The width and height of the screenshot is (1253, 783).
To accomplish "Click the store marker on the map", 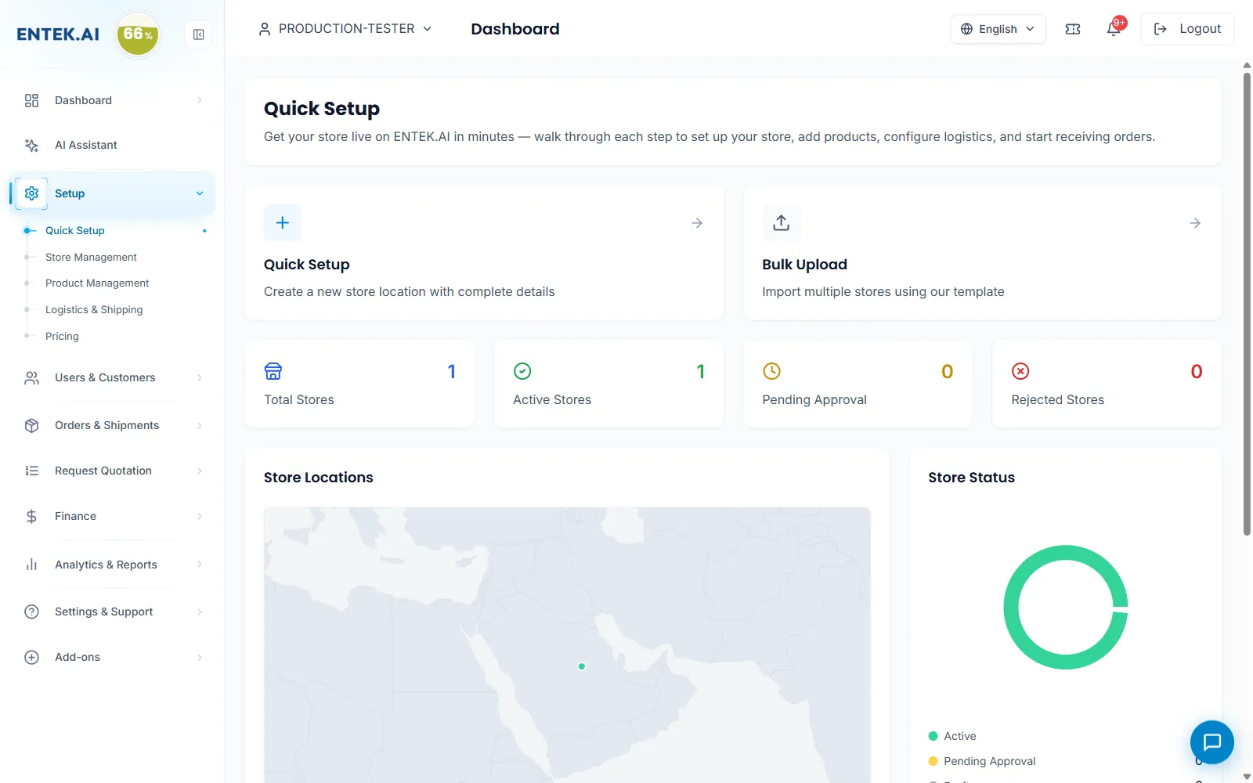I will point(582,666).
